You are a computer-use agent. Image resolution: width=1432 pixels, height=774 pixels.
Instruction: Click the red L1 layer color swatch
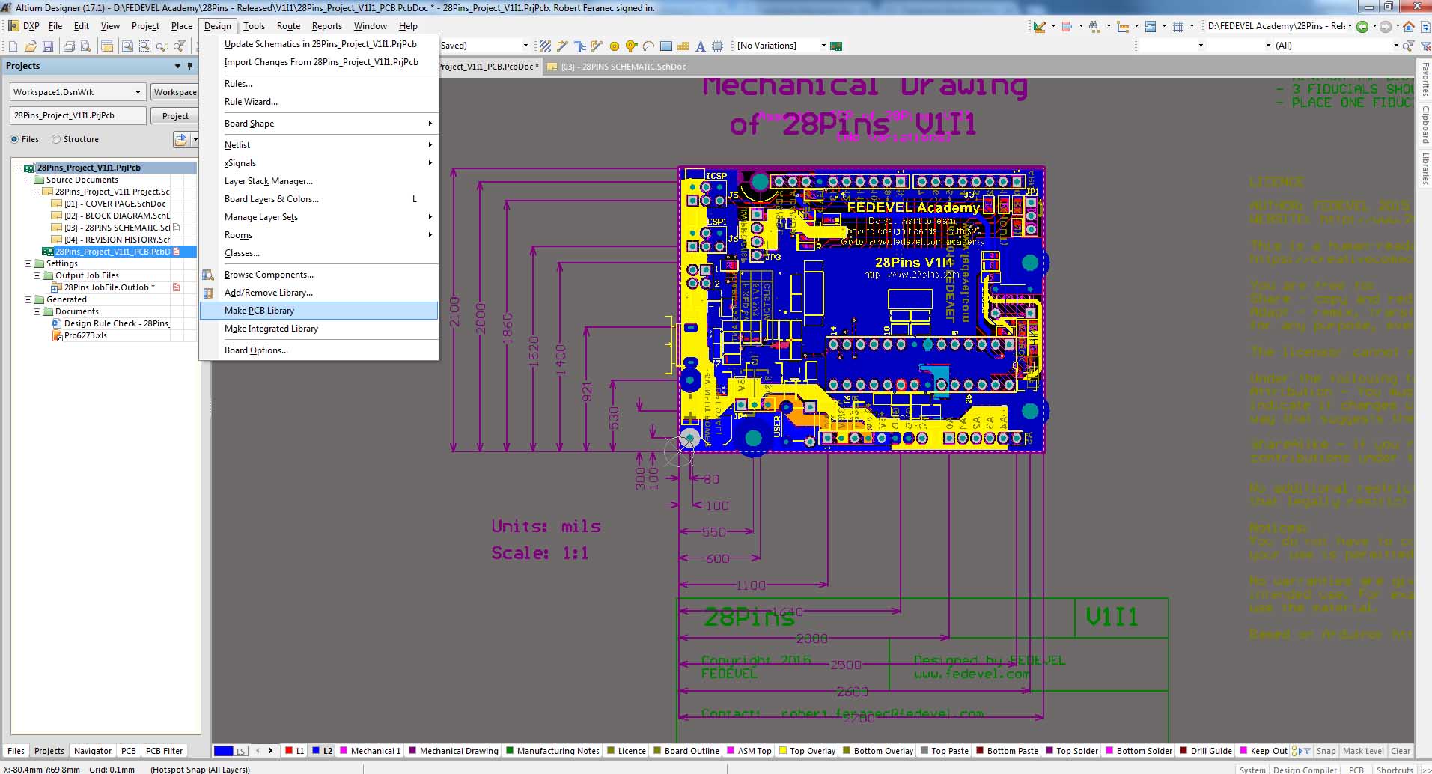pos(289,751)
